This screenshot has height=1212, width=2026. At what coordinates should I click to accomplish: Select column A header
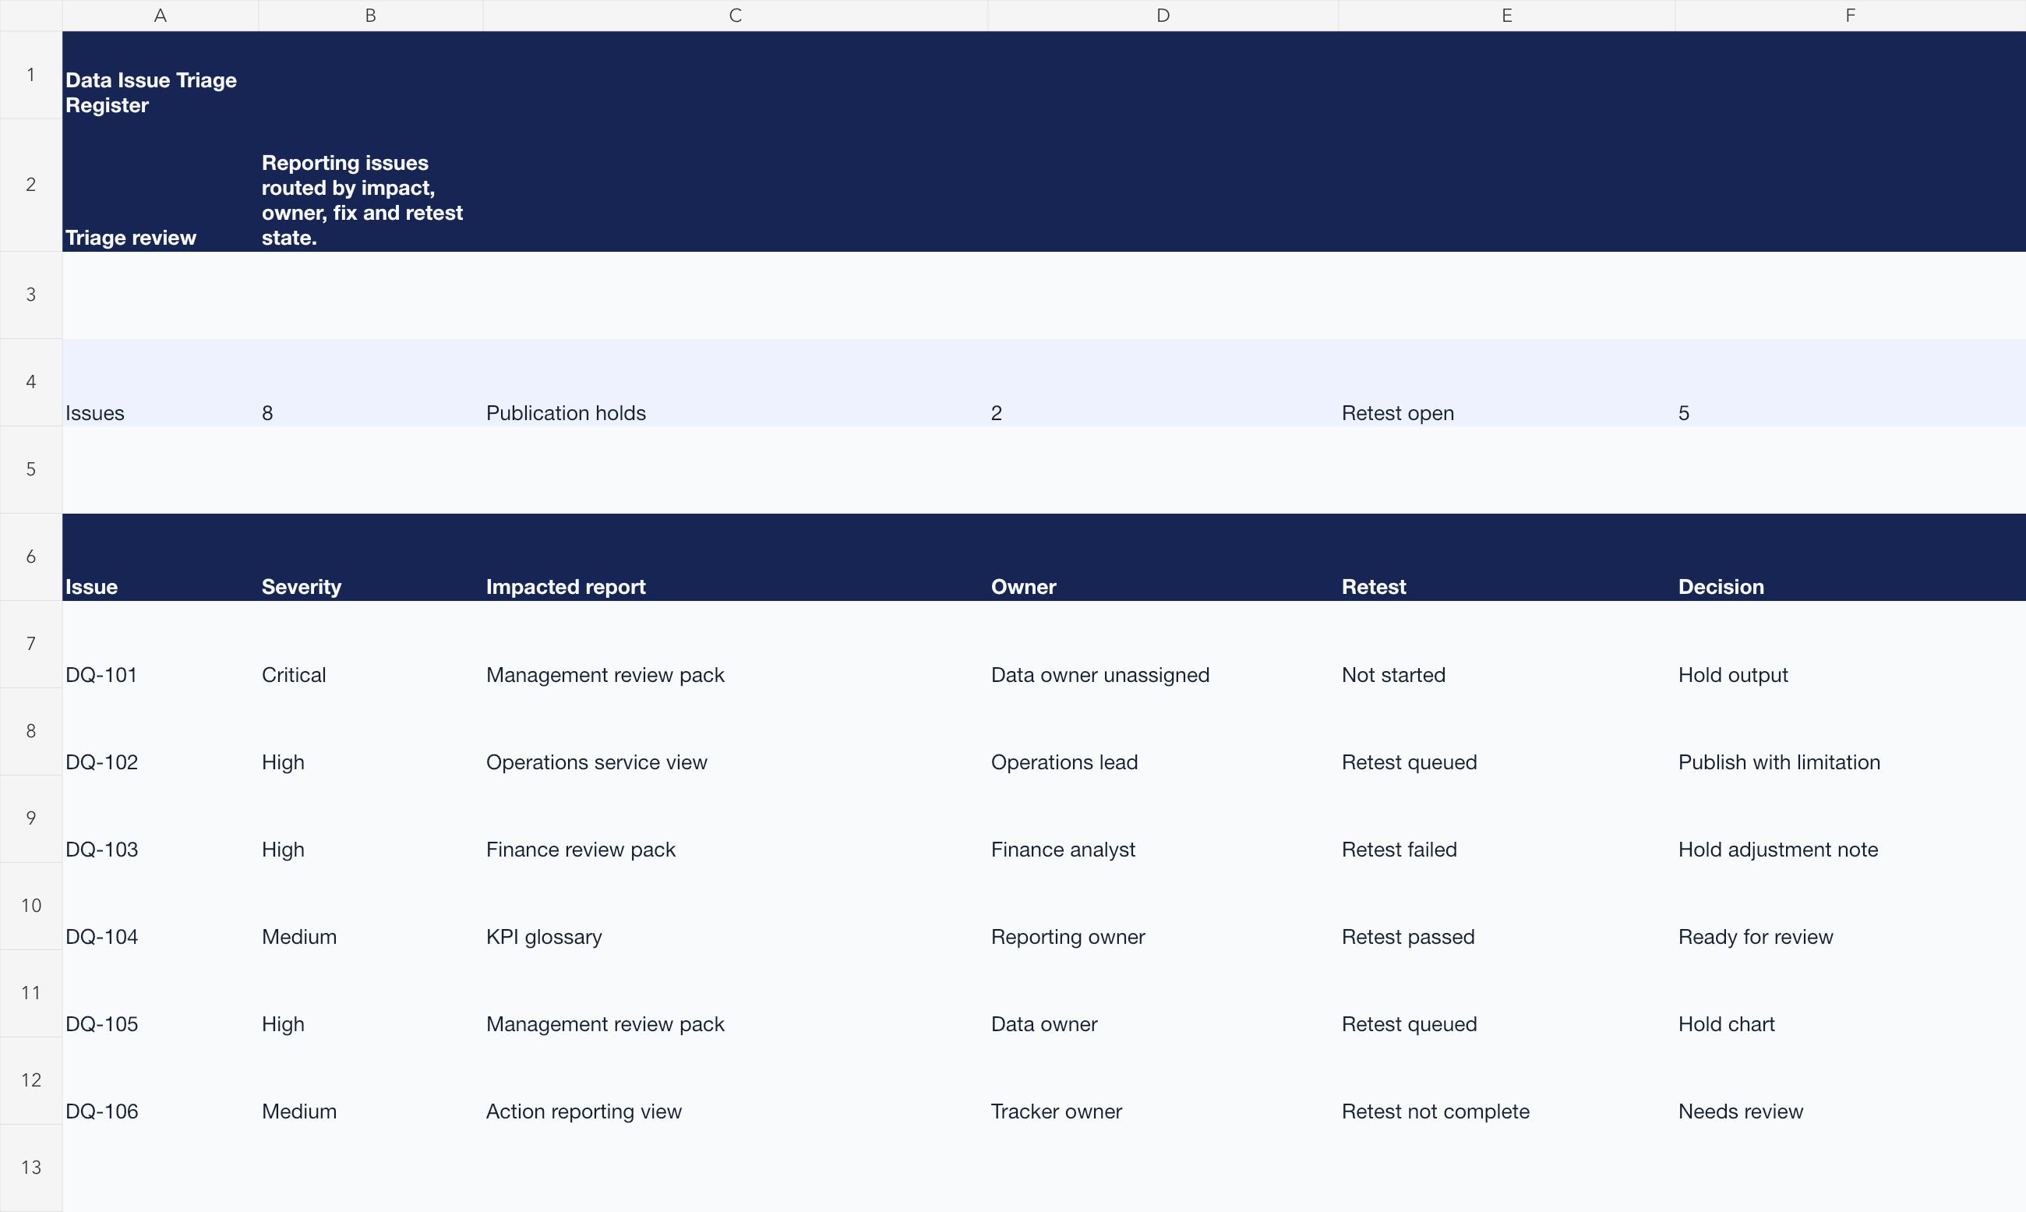160,16
